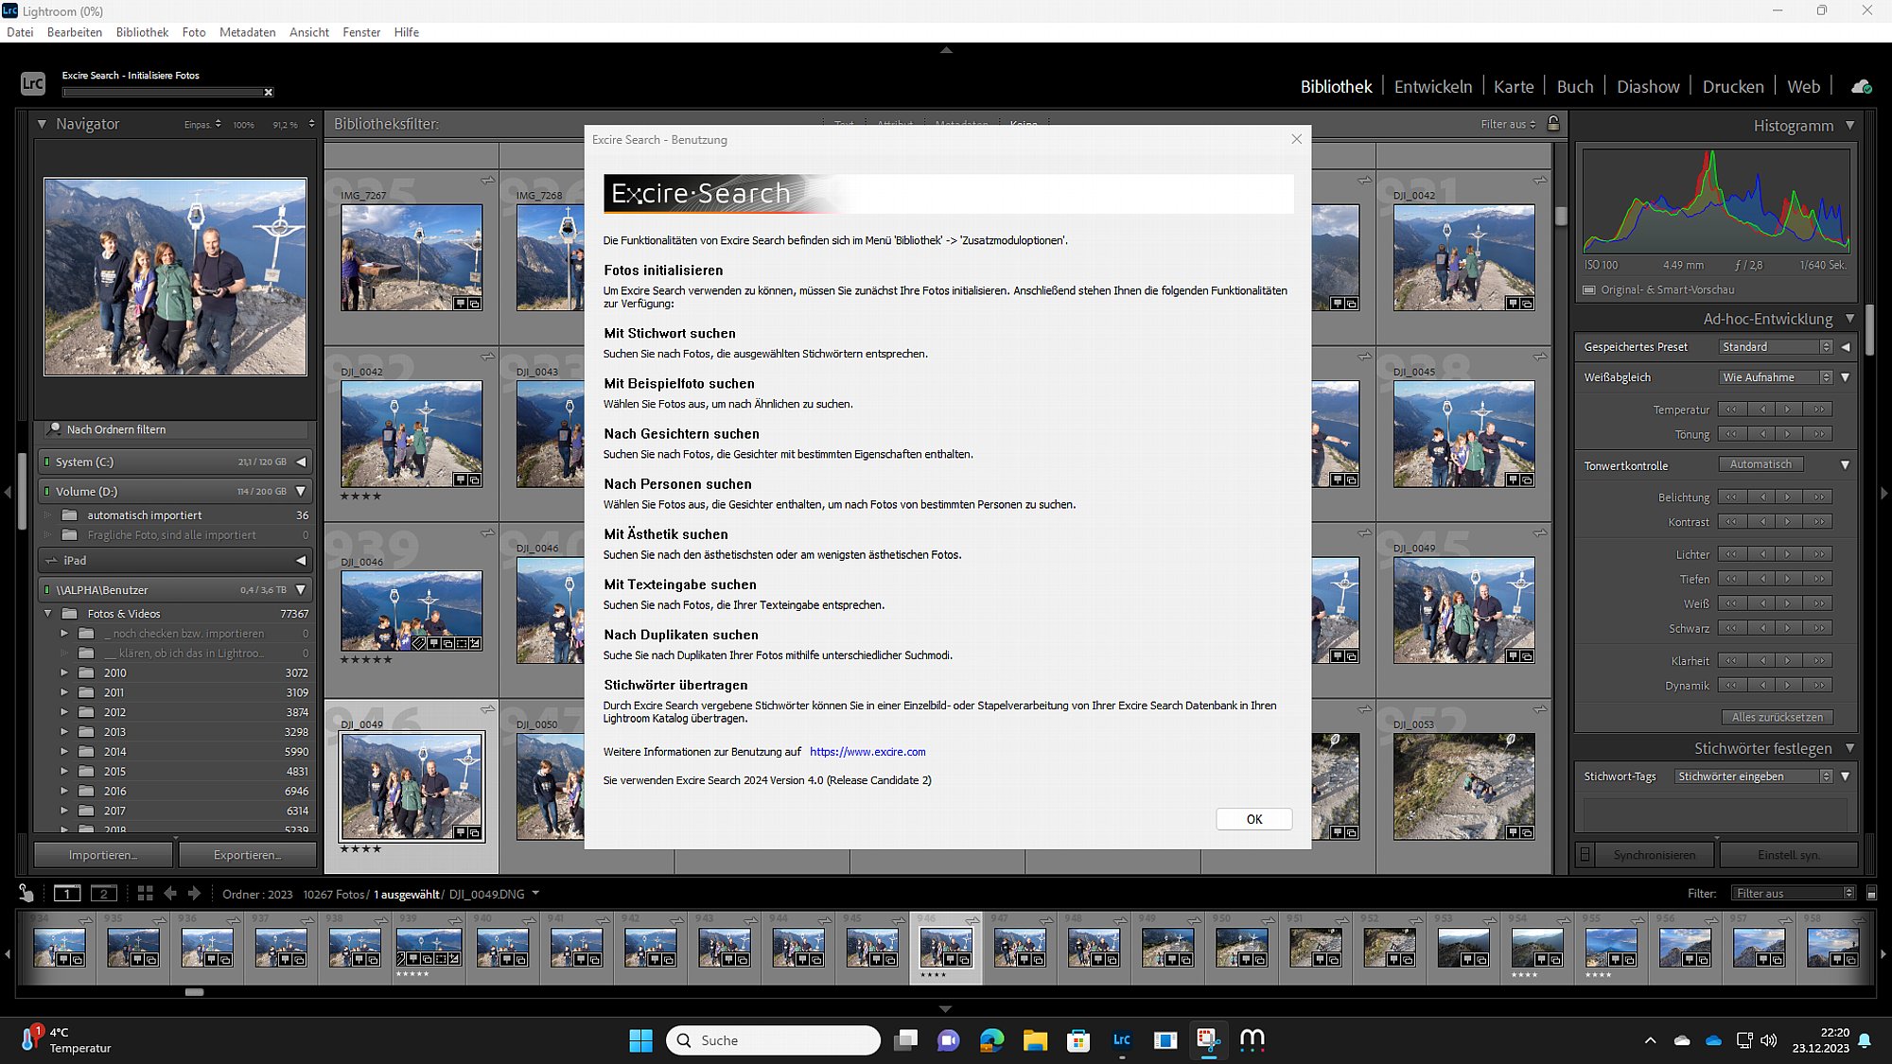Collapse the Fotos & Videos folder
The height and width of the screenshot is (1064, 1892).
click(47, 614)
